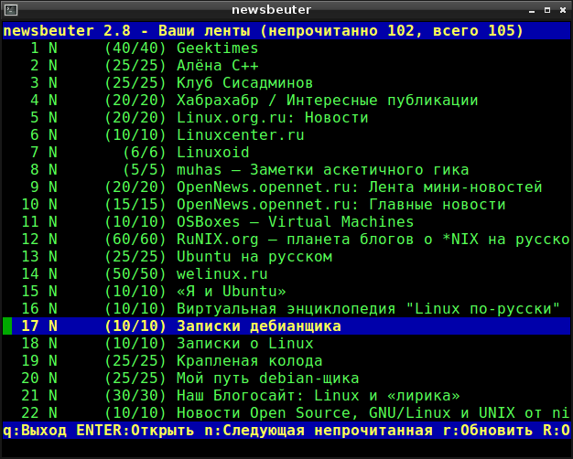Screen dimensions: 573x459
Task: Select the Linuxcenter.ru feed
Action: pos(286,135)
